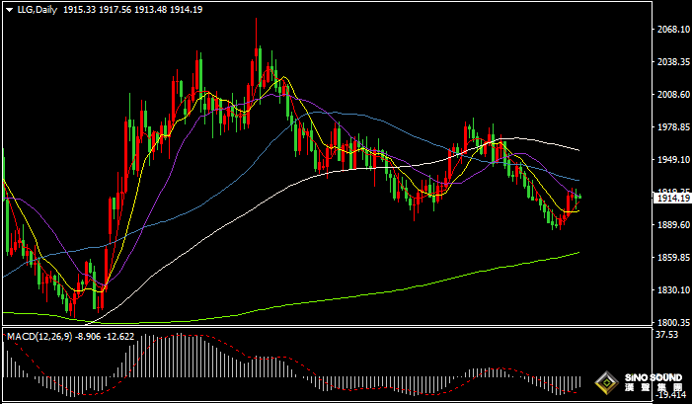Click the 1859.85 price axis label
This screenshot has width=692, height=404.
[x=671, y=258]
